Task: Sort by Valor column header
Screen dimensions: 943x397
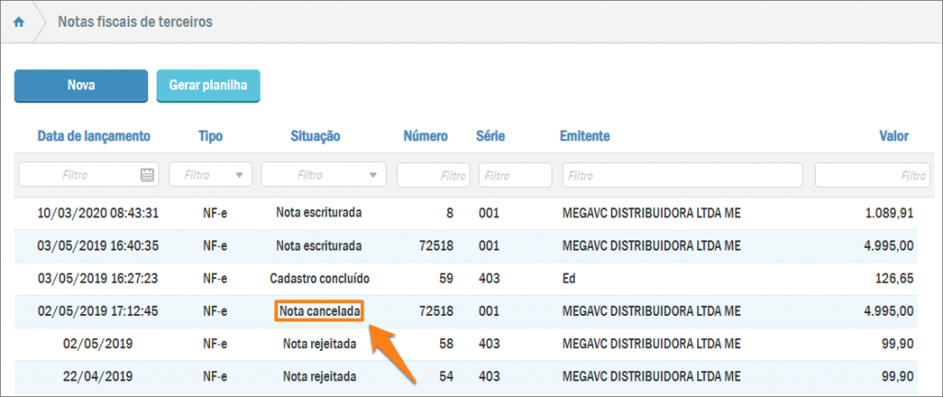Action: 893,136
